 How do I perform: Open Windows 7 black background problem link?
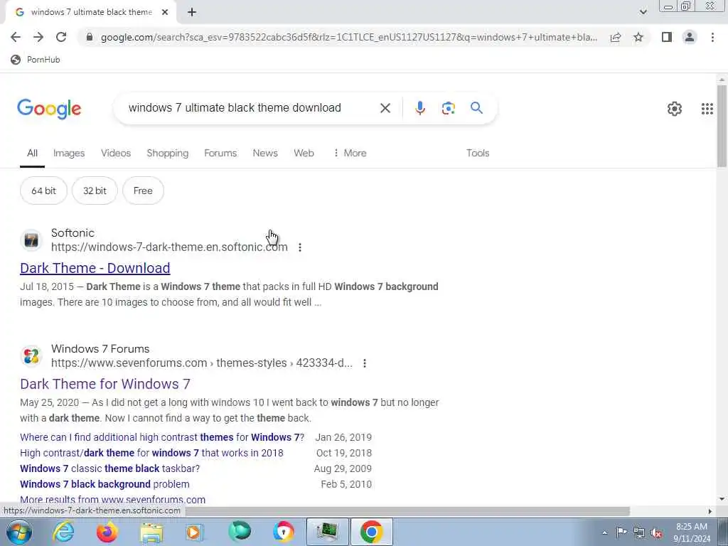[x=105, y=484]
